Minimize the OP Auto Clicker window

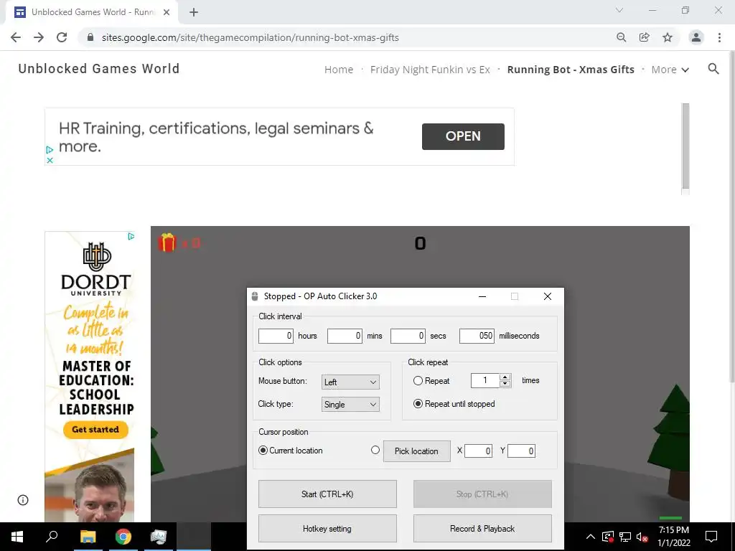pos(482,296)
